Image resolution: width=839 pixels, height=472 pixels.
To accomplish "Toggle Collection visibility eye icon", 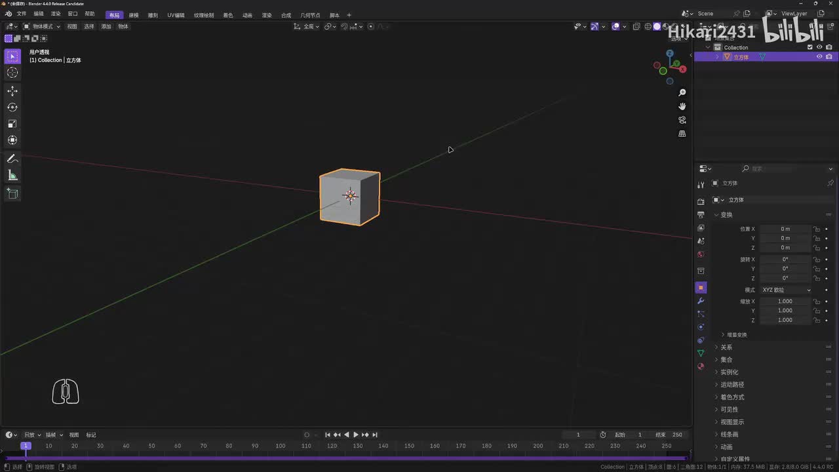I will pos(819,47).
